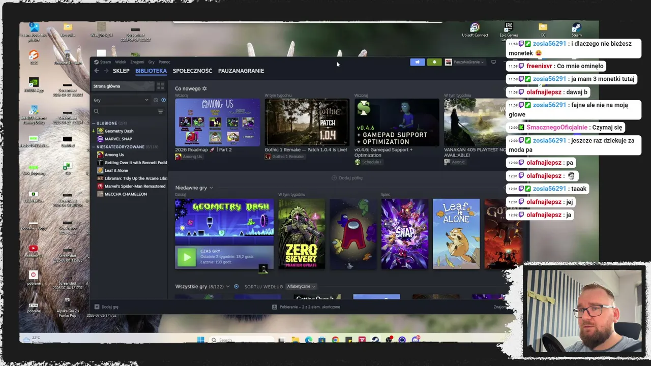Click the search magnifier in library sidebar
Screen dimensions: 651x366
[x=96, y=111]
